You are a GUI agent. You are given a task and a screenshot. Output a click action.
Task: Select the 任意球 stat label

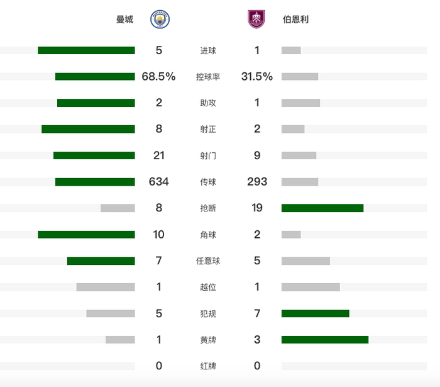click(x=208, y=261)
